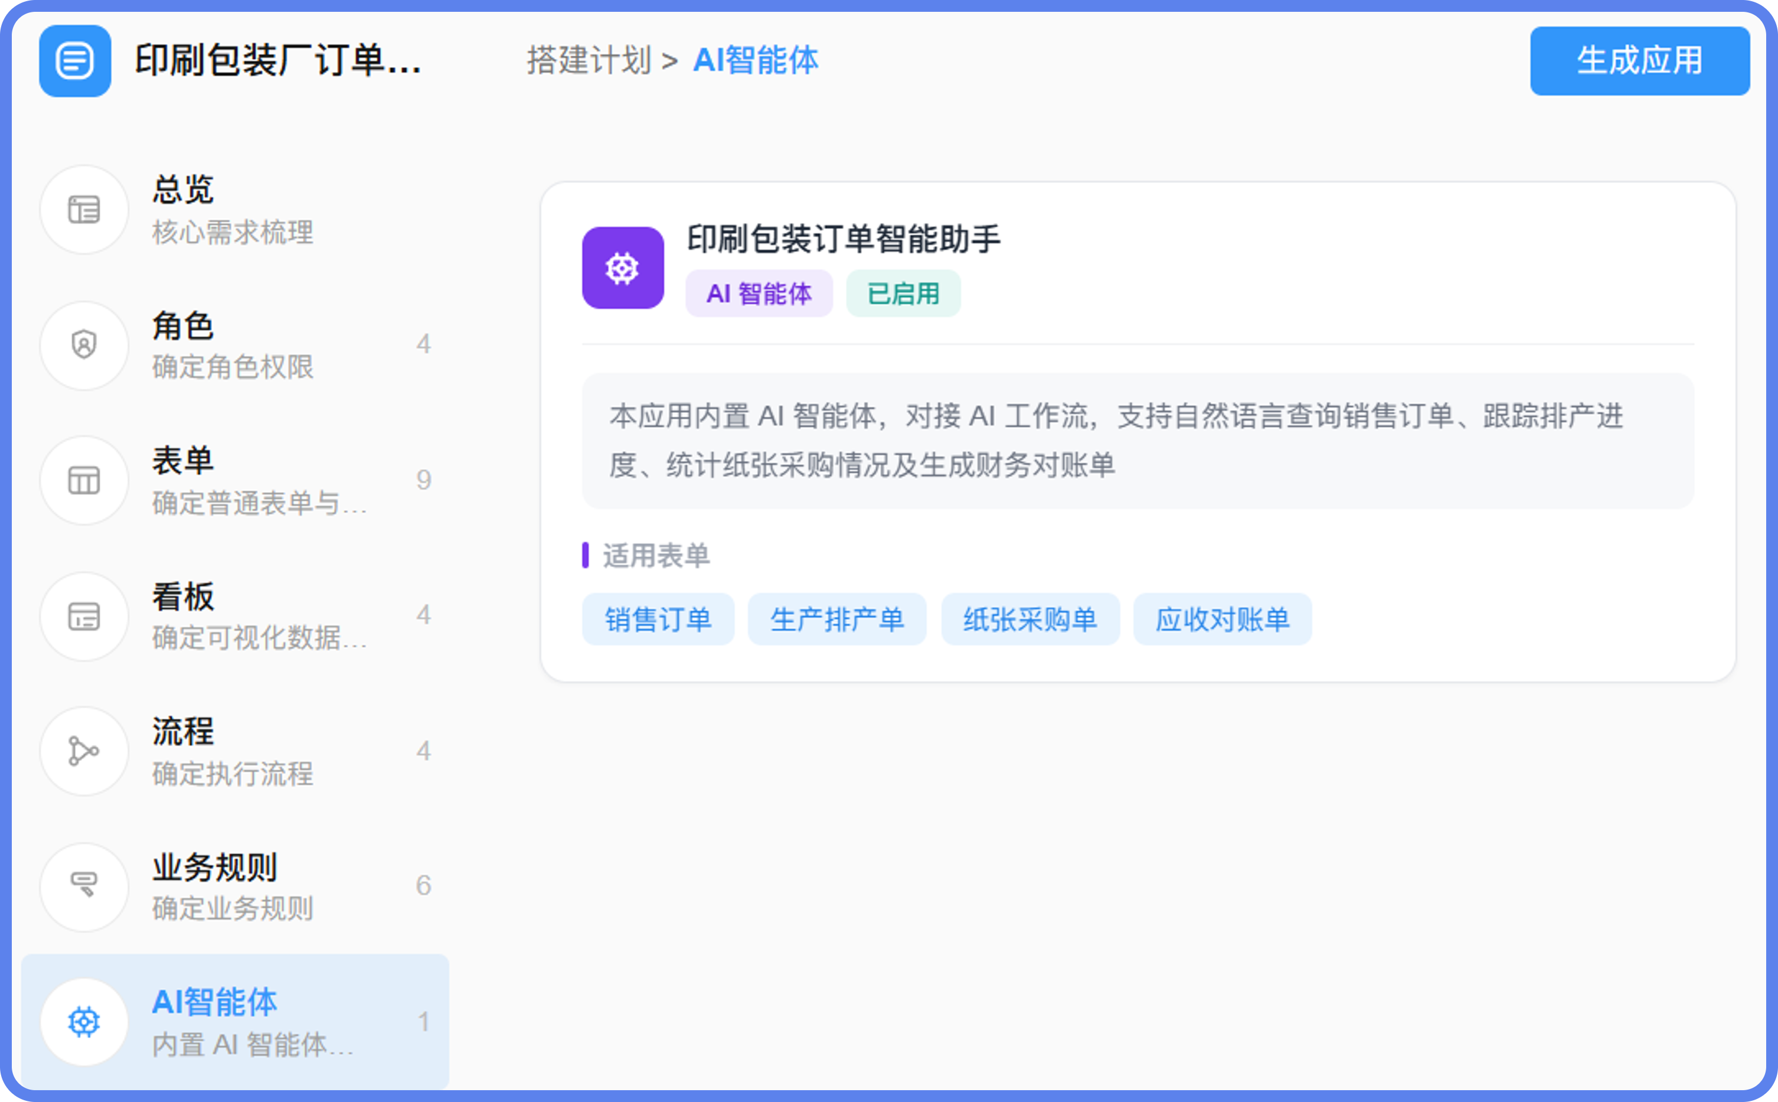This screenshot has height=1102, width=1778.
Task: Click the title 印刷包装订单智能助手
Action: pyautogui.click(x=844, y=239)
